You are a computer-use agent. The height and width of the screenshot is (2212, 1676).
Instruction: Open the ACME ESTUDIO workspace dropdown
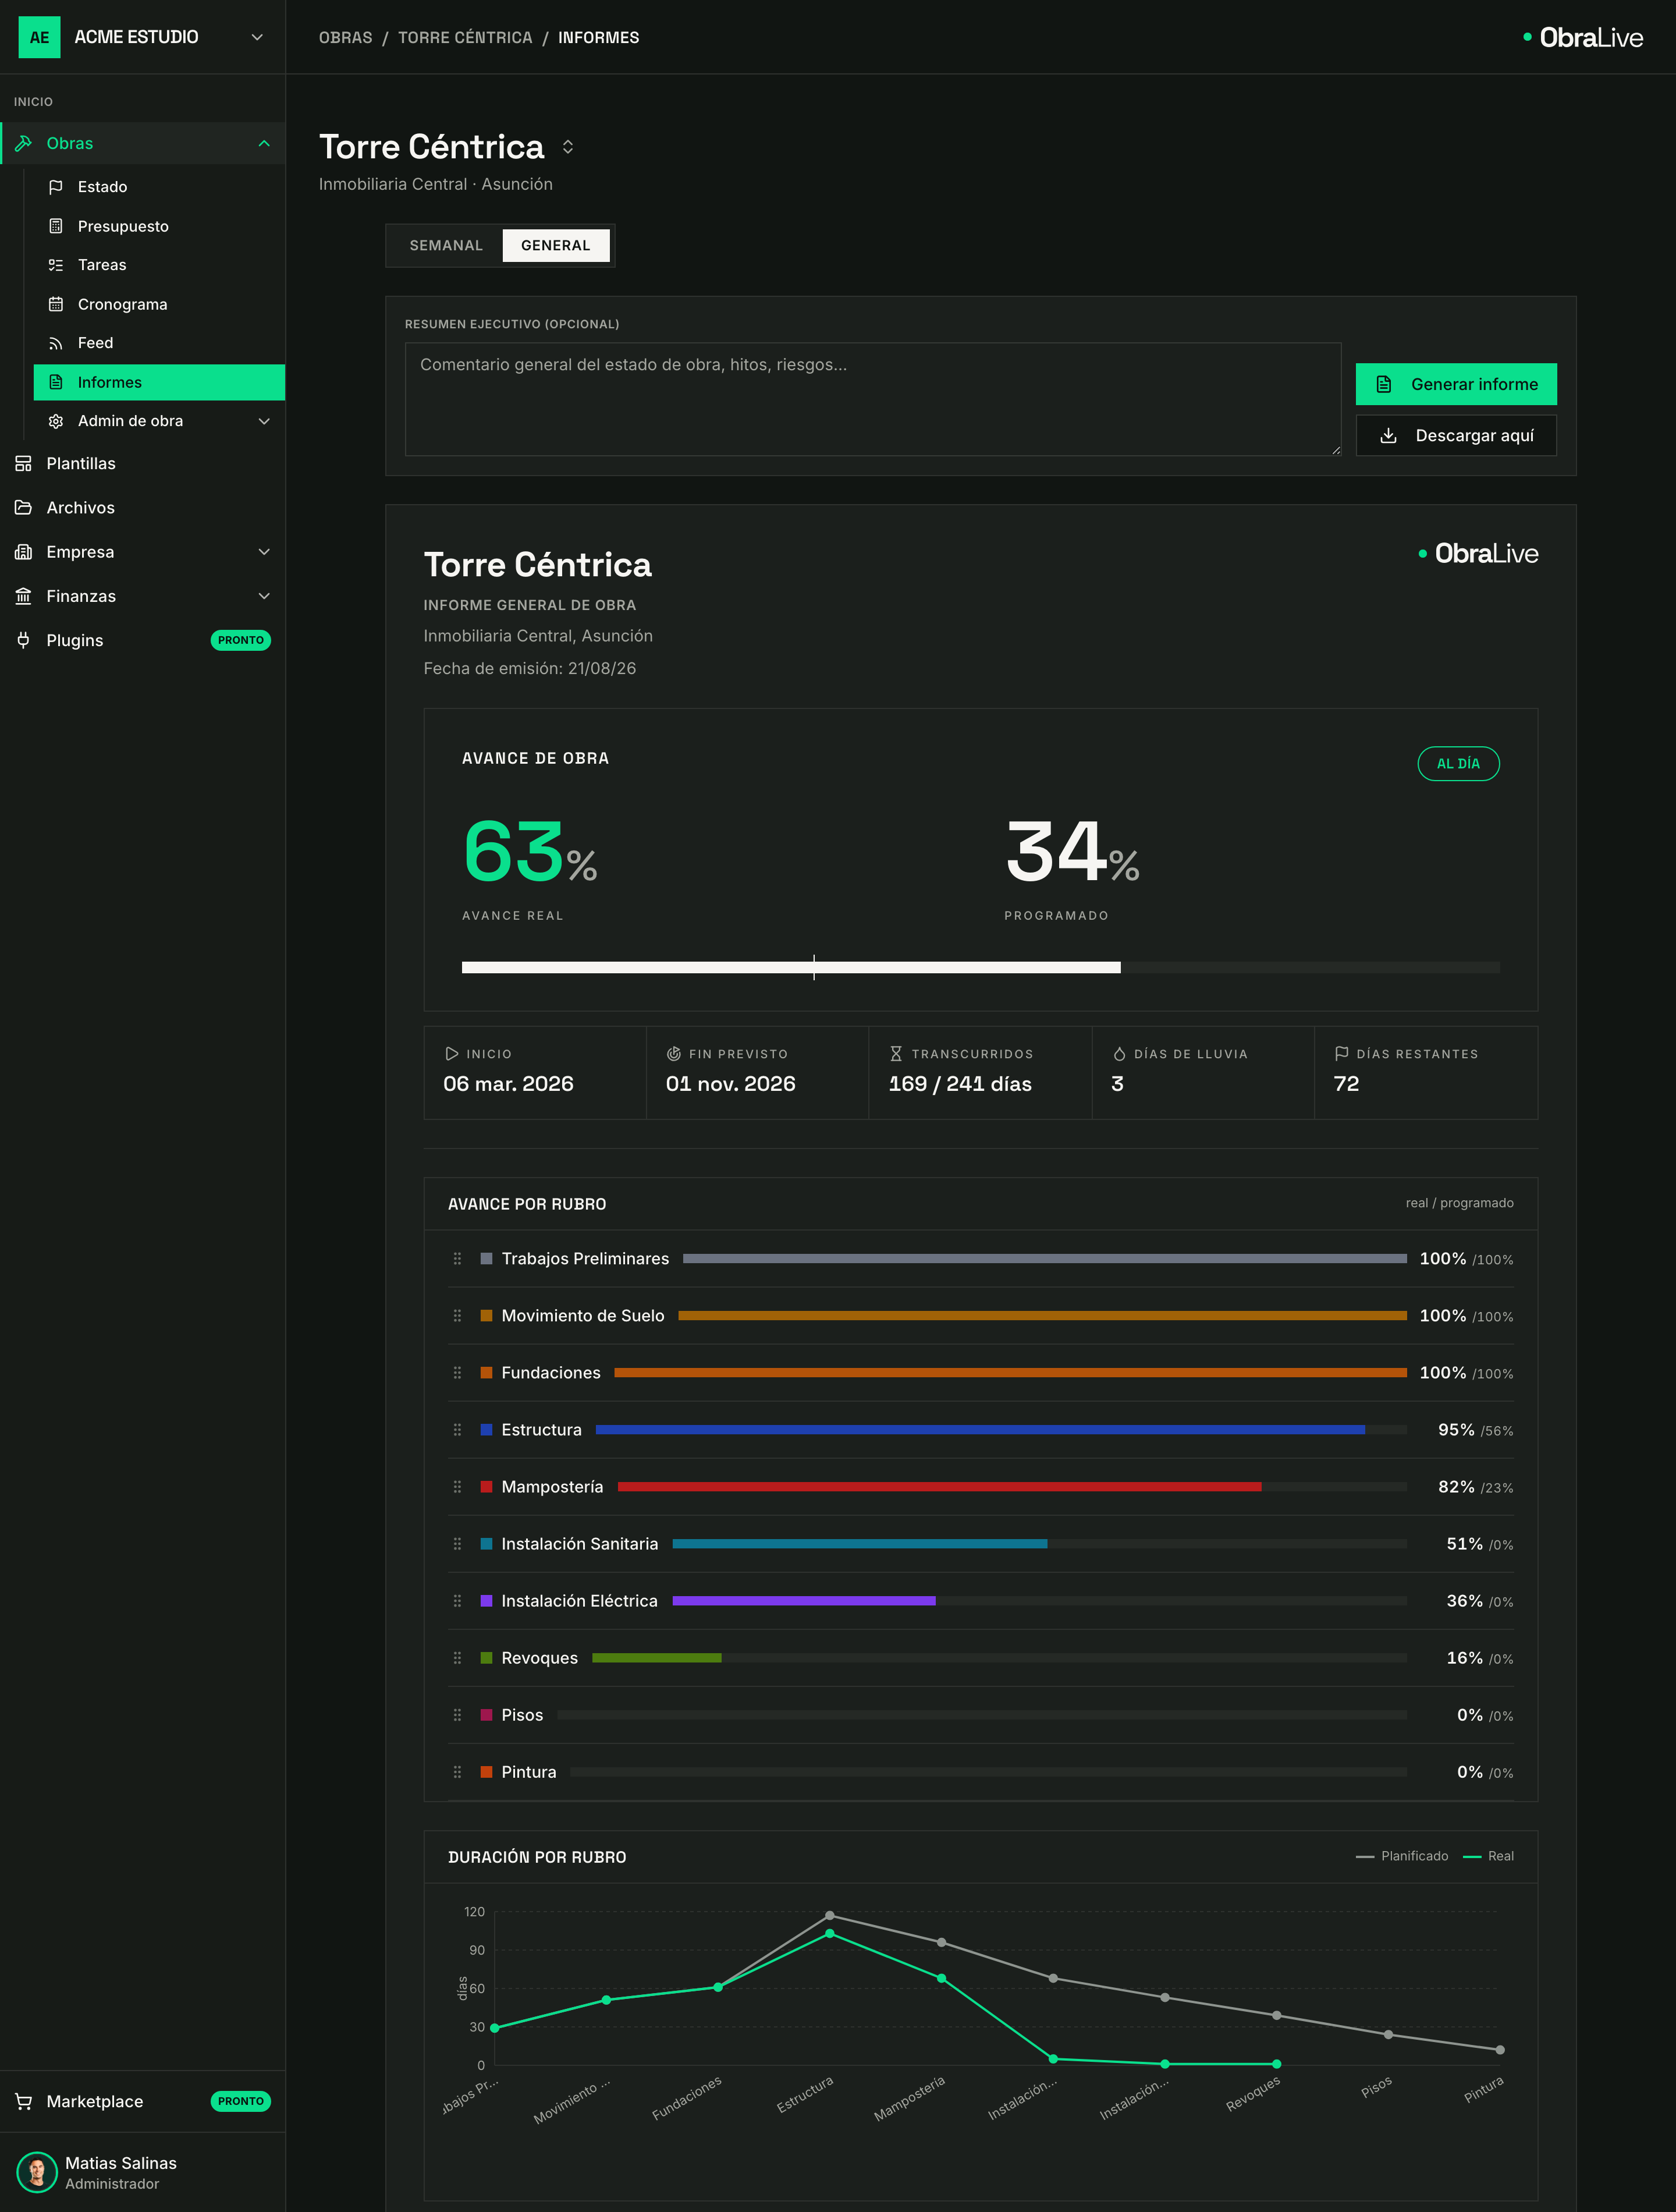tap(257, 37)
